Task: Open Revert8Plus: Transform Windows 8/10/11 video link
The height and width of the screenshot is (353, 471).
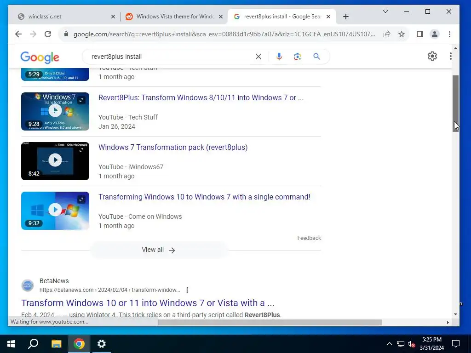Action: coord(201,98)
